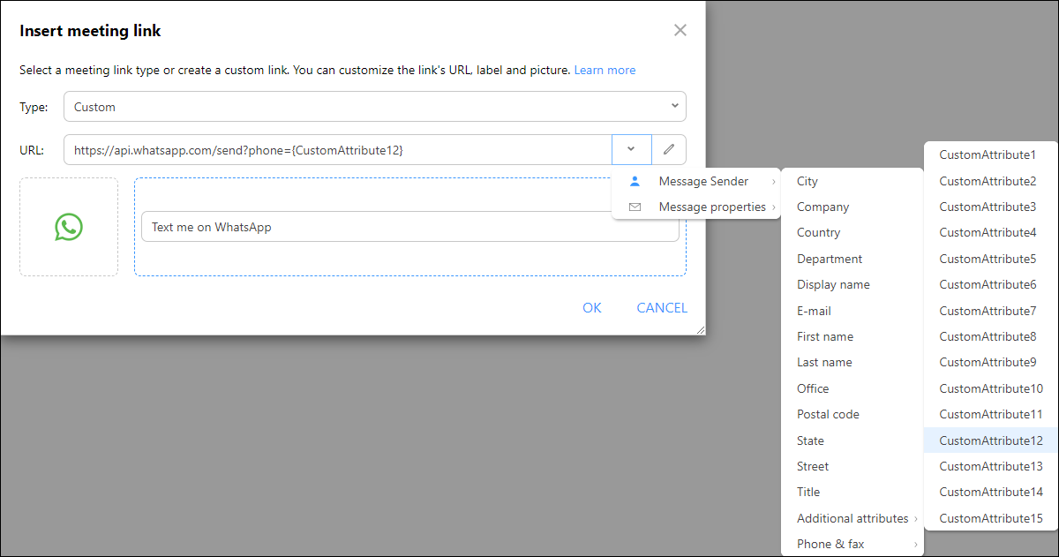Select highlighted CustomAttribute12 entry
The image size is (1059, 557).
(x=991, y=440)
